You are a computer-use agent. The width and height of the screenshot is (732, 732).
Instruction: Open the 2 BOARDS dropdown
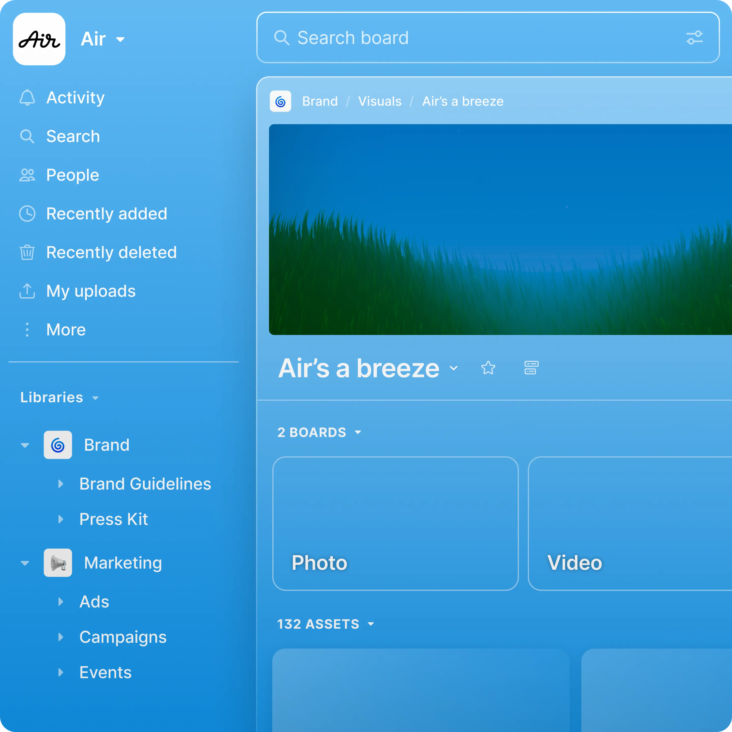point(358,432)
